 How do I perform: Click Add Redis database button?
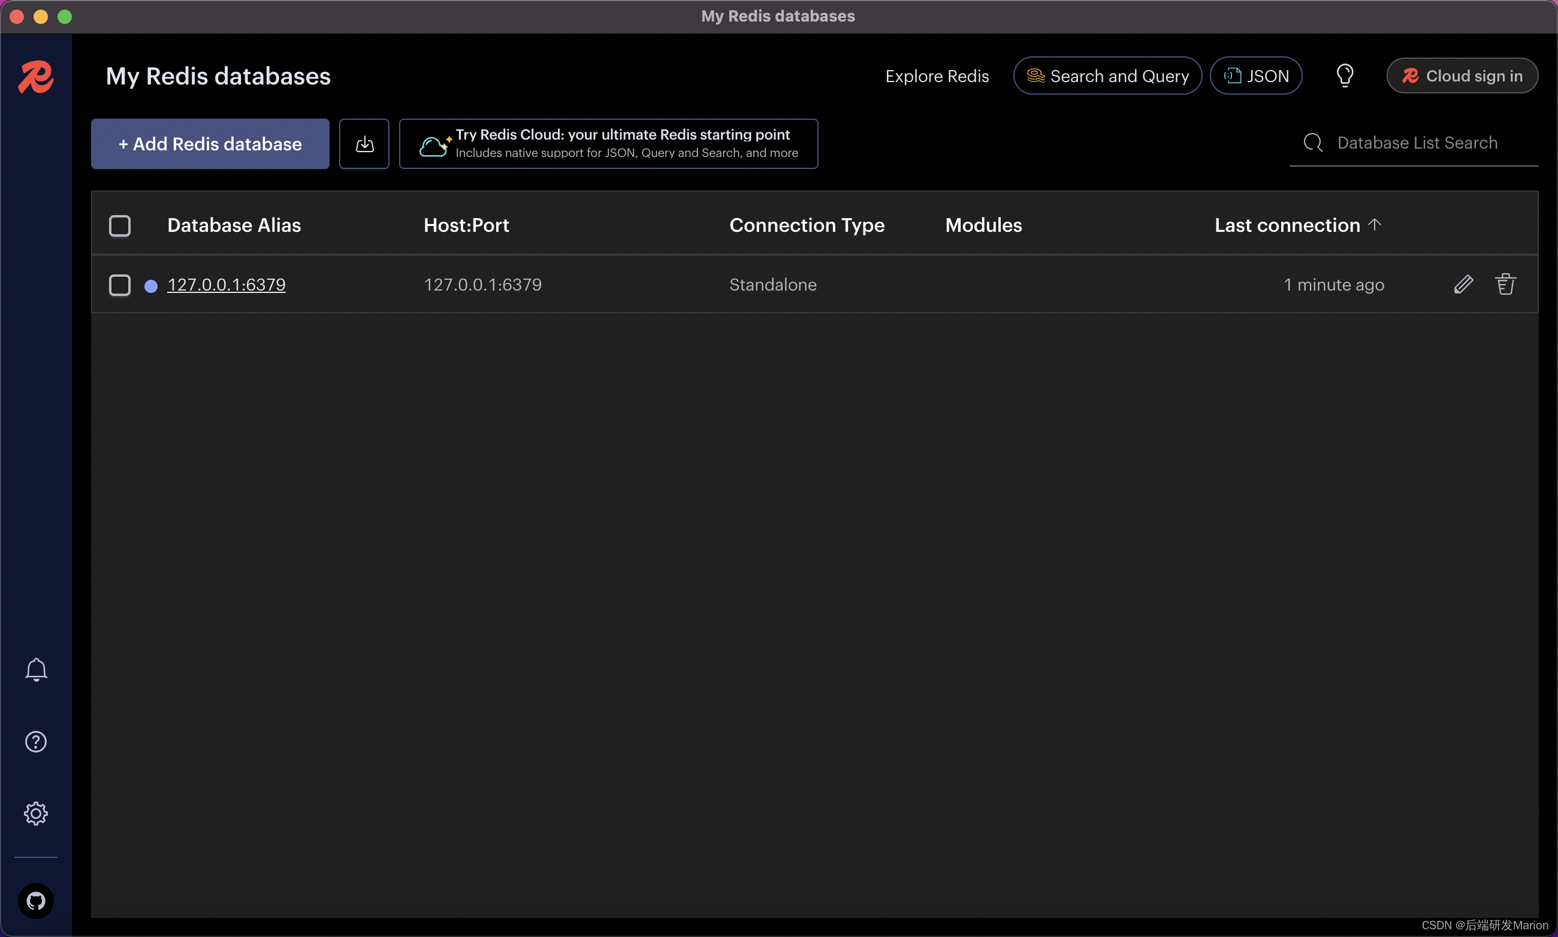[x=210, y=144]
